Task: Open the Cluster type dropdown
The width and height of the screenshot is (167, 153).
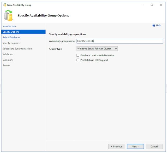Action: 97,49
